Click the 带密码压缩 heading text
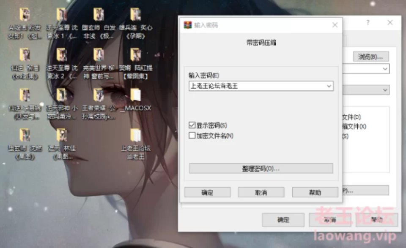406x248 pixels. coord(261,43)
